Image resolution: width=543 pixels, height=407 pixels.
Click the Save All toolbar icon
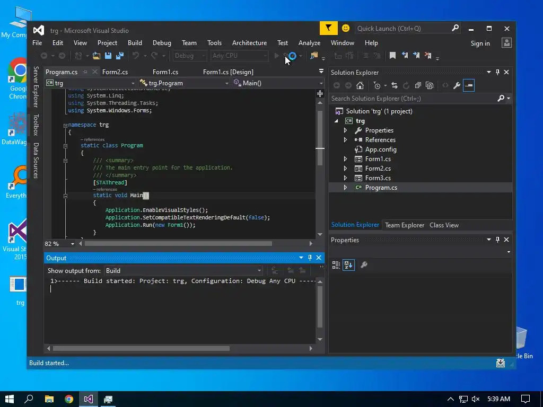click(x=120, y=56)
